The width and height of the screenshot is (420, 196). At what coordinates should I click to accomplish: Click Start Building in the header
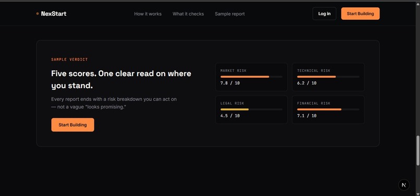coord(360,14)
